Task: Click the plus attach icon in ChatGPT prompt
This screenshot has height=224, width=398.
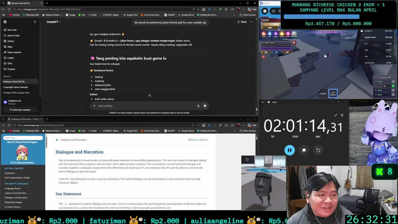Action: 94,106
